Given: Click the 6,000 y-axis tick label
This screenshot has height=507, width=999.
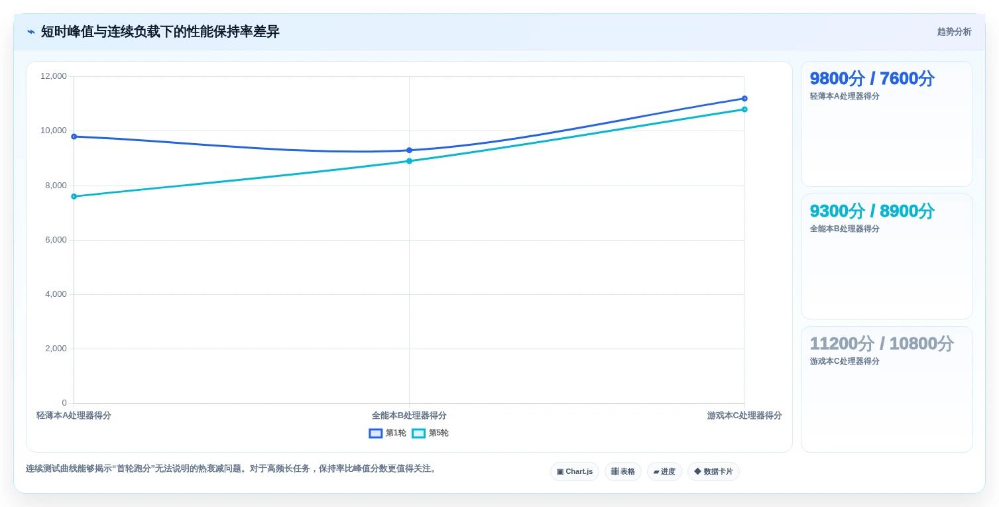Looking at the screenshot, I should point(56,240).
